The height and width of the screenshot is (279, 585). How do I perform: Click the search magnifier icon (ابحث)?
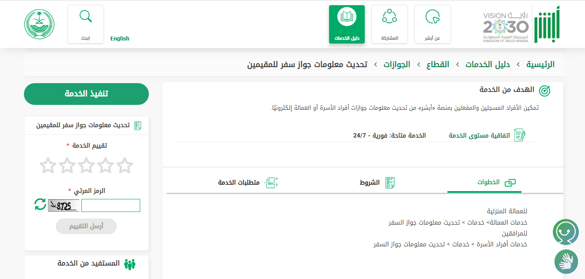86,17
